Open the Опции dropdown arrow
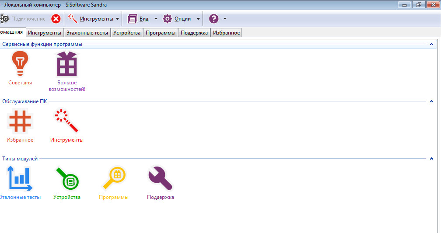441x233 pixels. pyautogui.click(x=198, y=19)
